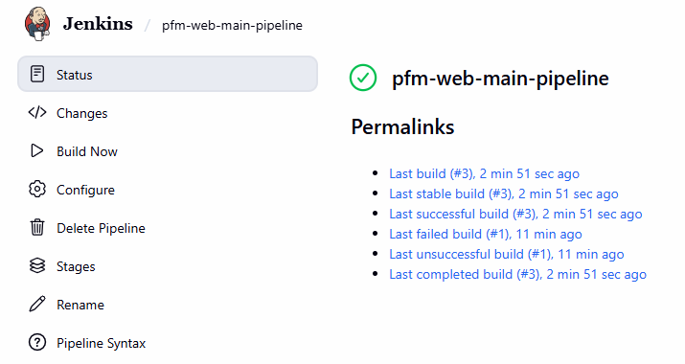Click the Rename pencil icon

click(37, 305)
